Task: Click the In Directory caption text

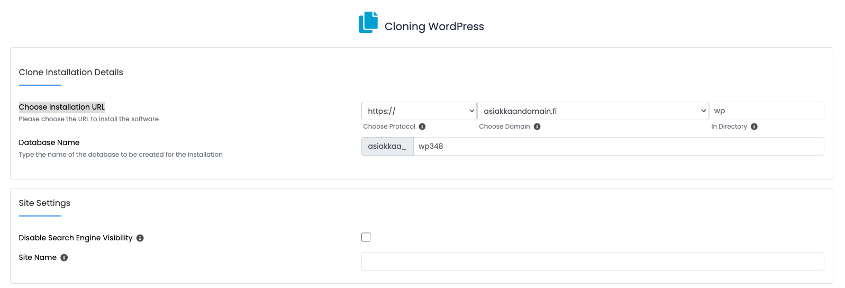Action: coord(729,127)
